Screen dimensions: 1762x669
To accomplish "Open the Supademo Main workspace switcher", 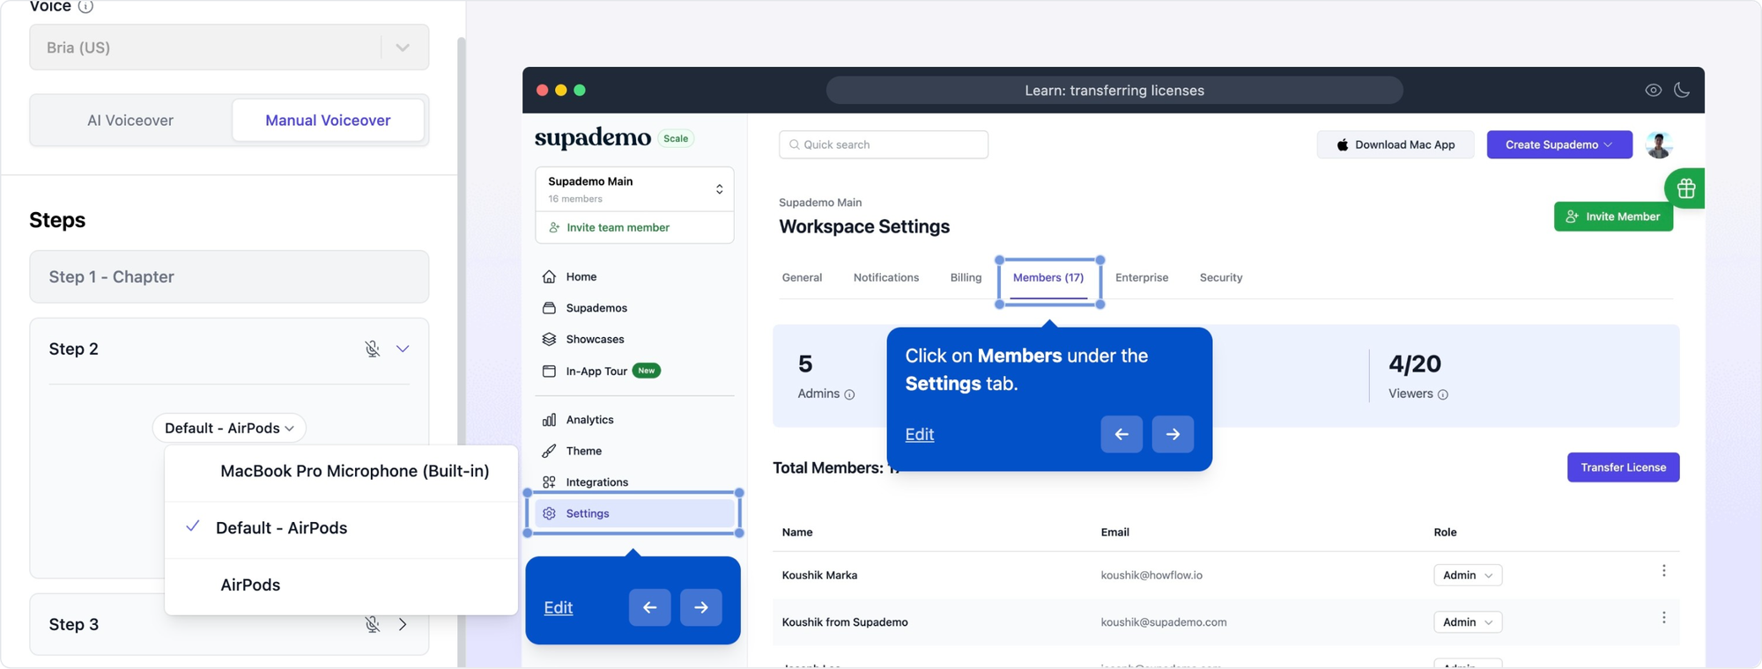I will 634,188.
